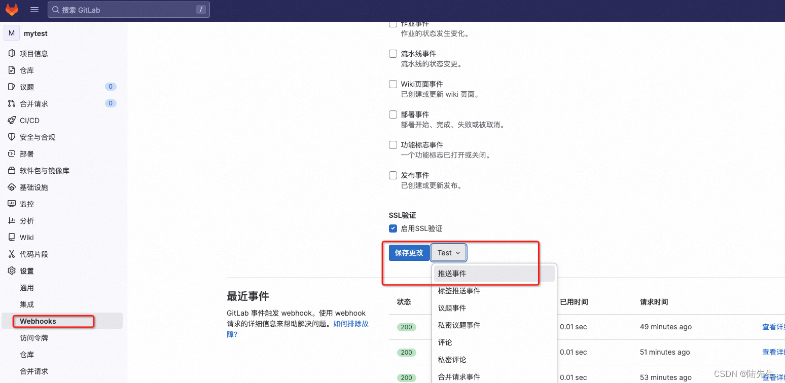
Task: Open the Test dropdown button
Action: pos(448,252)
